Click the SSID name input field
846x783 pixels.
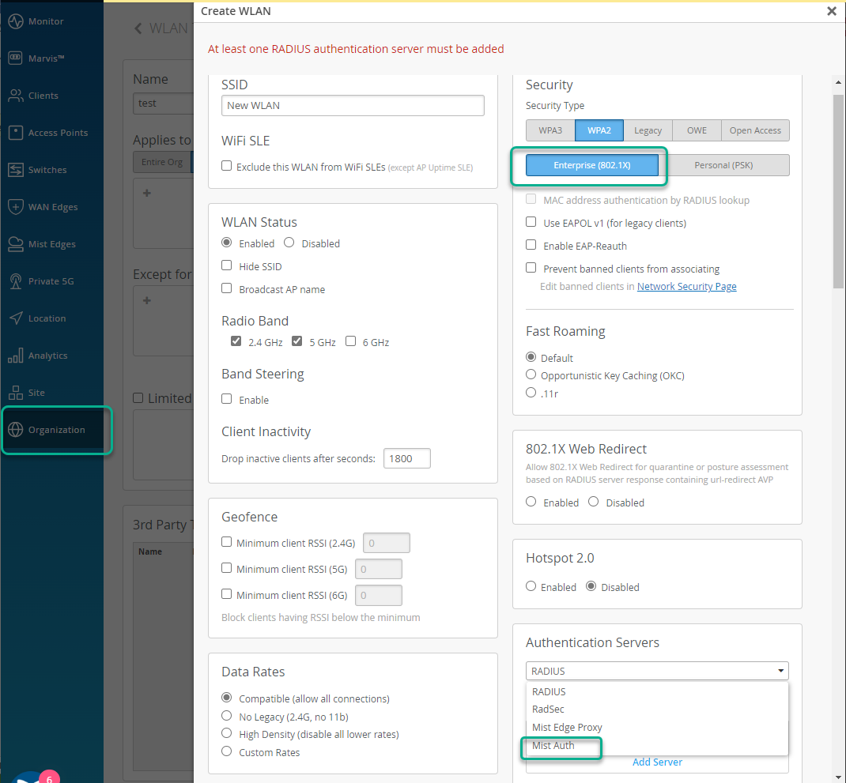tap(353, 105)
